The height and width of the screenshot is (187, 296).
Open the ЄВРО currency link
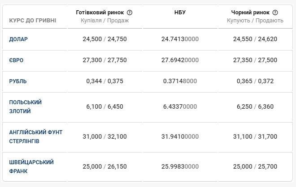coord(17,60)
